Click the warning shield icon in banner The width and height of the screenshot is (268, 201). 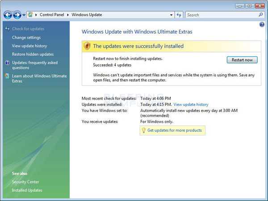(87, 46)
